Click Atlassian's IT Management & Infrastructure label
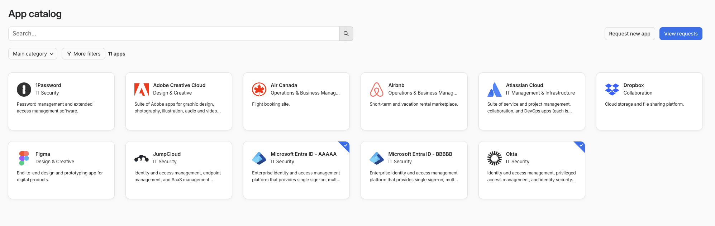 coord(540,93)
